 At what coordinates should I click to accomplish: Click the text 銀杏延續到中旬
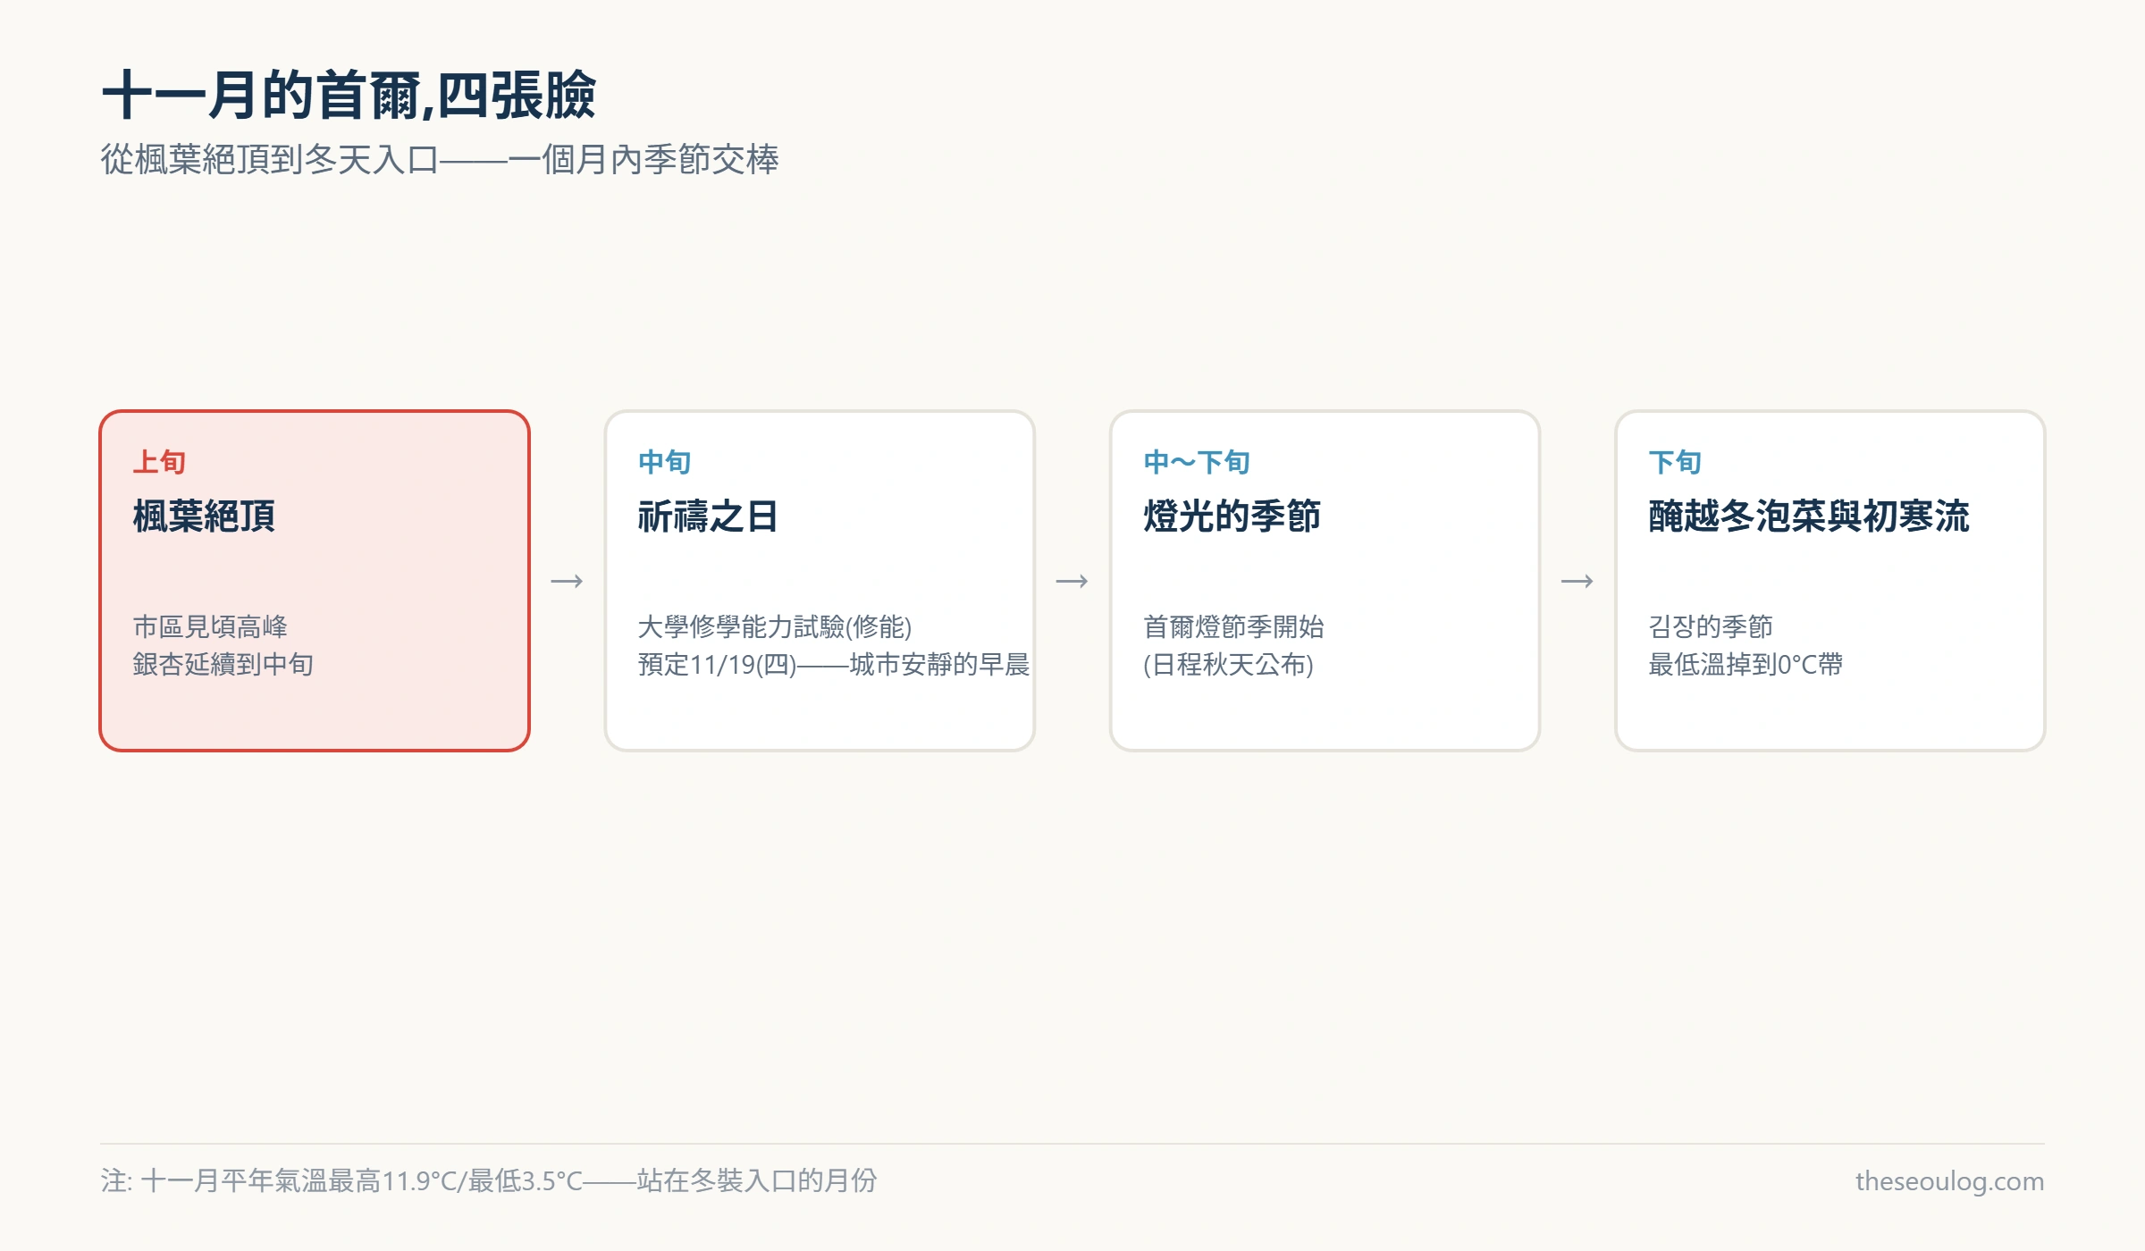(223, 664)
